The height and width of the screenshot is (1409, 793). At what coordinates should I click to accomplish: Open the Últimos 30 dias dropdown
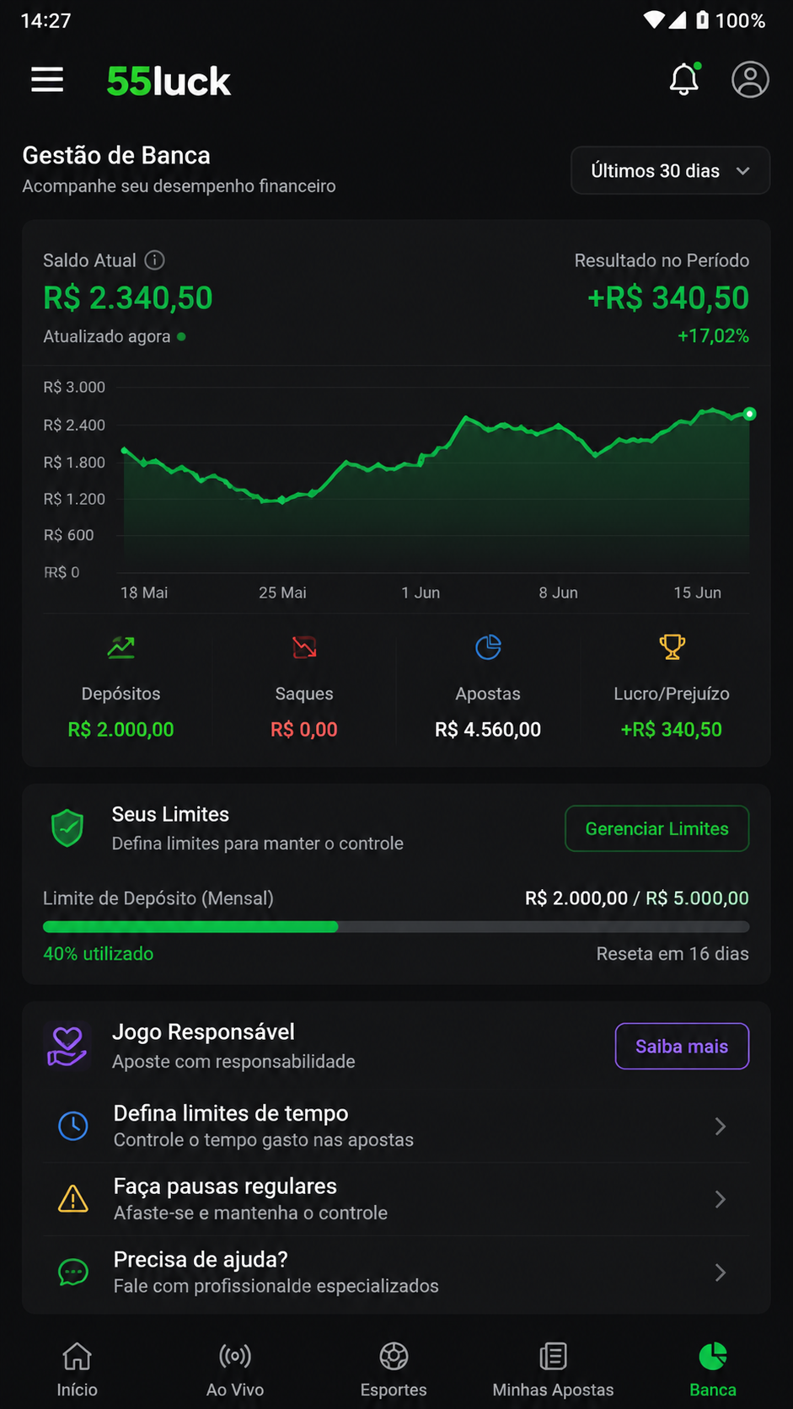click(x=670, y=170)
